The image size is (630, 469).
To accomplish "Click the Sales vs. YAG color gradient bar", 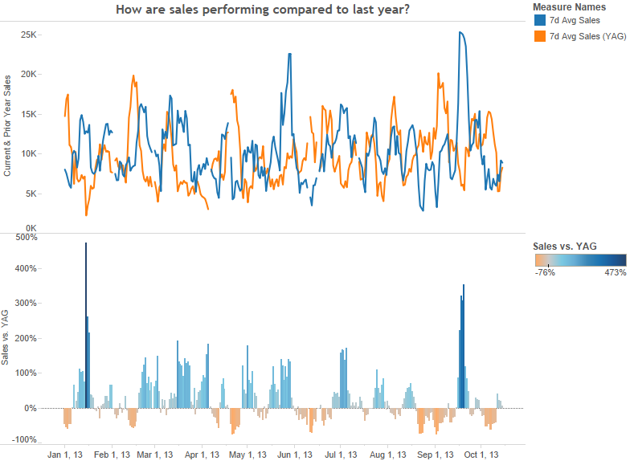I will tap(579, 259).
